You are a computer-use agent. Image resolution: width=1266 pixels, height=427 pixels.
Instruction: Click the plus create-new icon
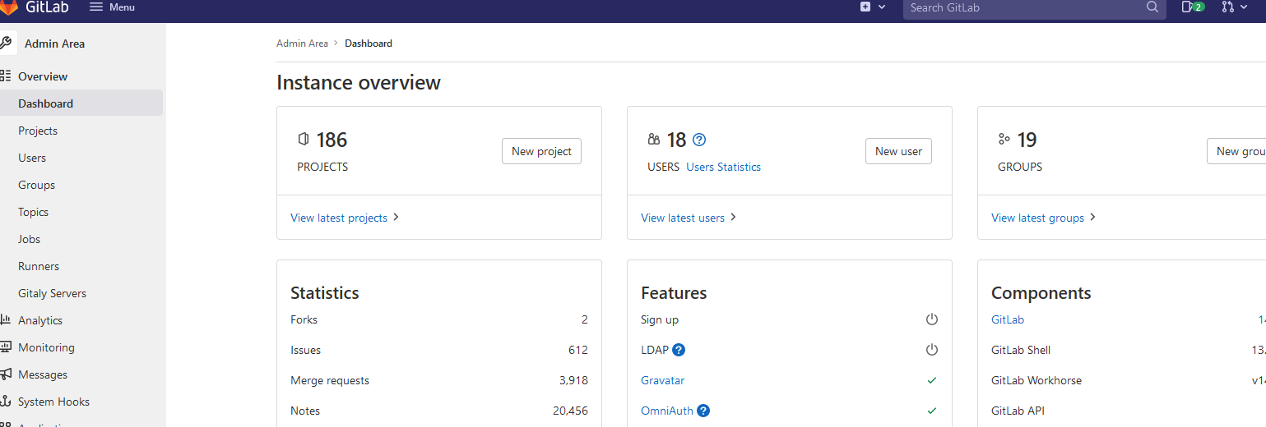click(865, 7)
